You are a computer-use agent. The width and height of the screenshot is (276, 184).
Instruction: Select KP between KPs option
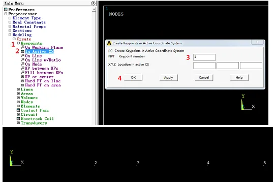click(42, 68)
